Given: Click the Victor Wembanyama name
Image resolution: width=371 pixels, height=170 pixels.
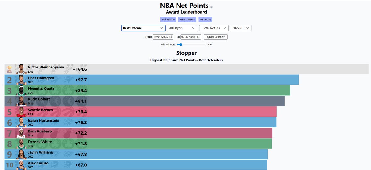Looking at the screenshot, I should (46, 67).
